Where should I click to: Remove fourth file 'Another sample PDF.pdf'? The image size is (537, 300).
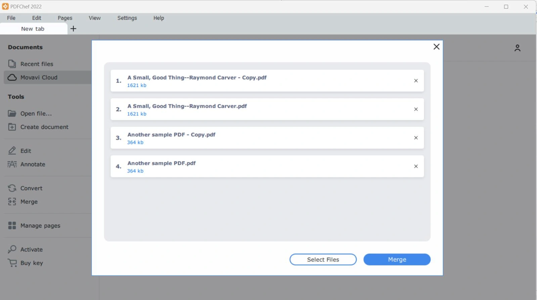pos(416,166)
